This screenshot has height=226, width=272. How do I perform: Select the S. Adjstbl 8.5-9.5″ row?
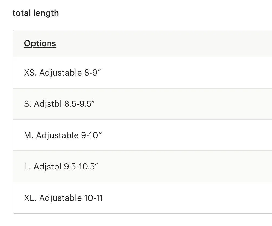tap(143, 104)
